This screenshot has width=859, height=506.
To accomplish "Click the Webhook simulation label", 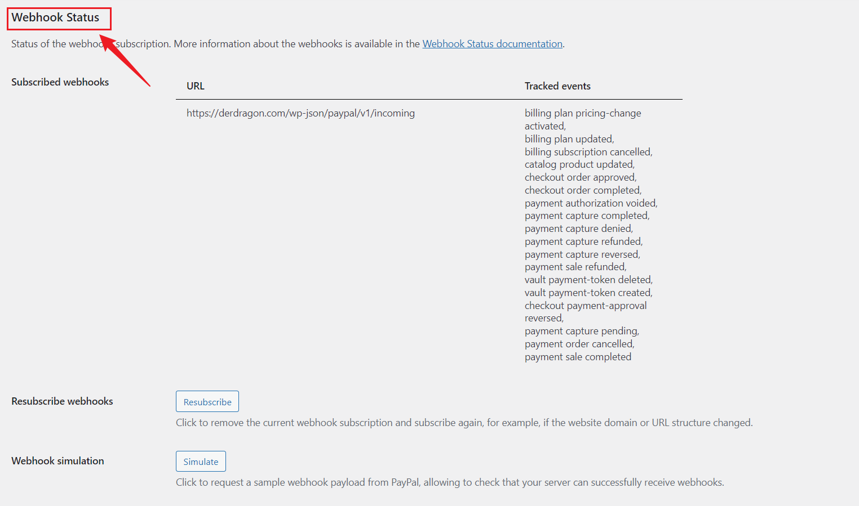I will (x=57, y=461).
